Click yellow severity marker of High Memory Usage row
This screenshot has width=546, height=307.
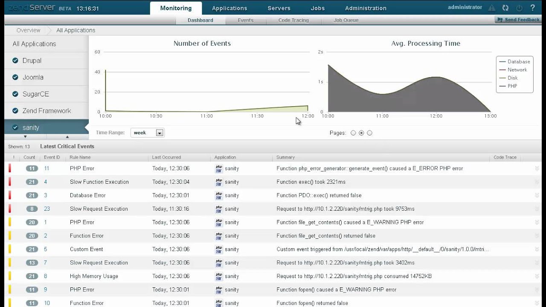coord(10,276)
